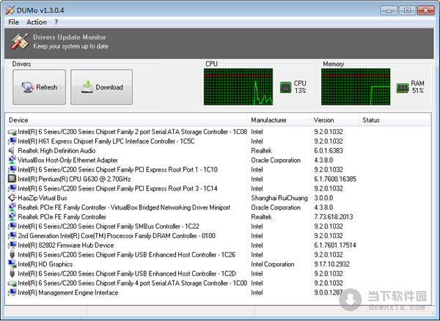Click version 3.0.0.0 cell
The width and height of the screenshot is (440, 321).
click(323, 198)
